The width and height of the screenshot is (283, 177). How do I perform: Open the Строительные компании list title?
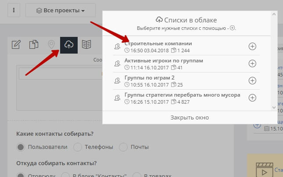click(x=158, y=43)
